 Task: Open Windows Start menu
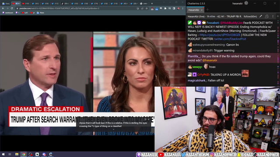[x=3, y=154]
